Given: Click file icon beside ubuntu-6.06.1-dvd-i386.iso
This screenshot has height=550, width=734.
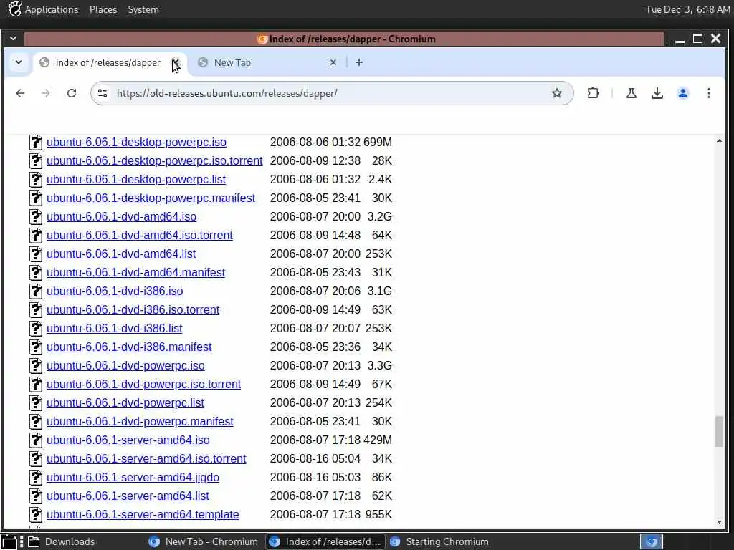Looking at the screenshot, I should 36,291.
